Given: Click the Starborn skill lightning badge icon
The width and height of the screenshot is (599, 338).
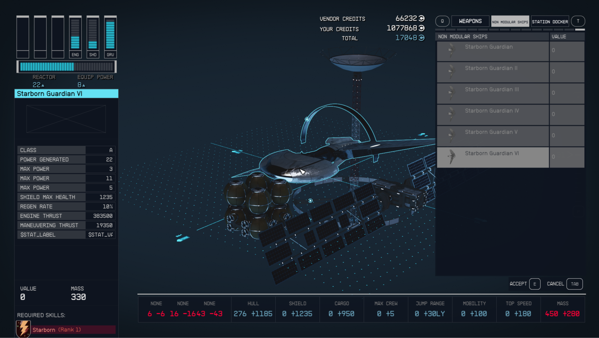Looking at the screenshot, I should [23, 329].
